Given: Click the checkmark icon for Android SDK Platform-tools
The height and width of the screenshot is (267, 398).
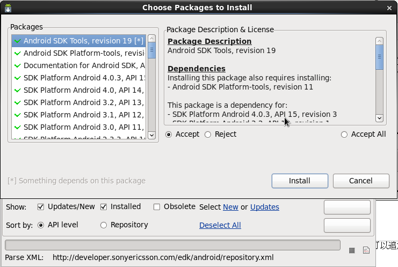Looking at the screenshot, I should [18, 53].
